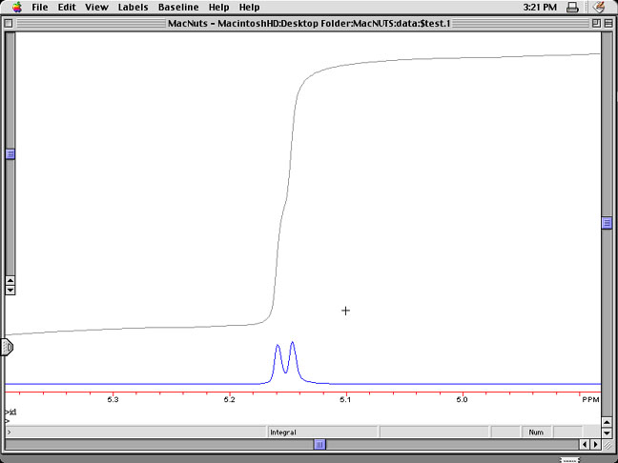Click the doublet peak in the spectrum
The image size is (618, 463).
click(285, 357)
